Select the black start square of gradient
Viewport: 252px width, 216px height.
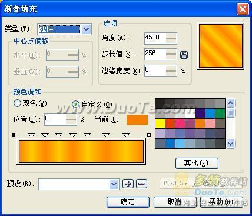click(x=14, y=135)
